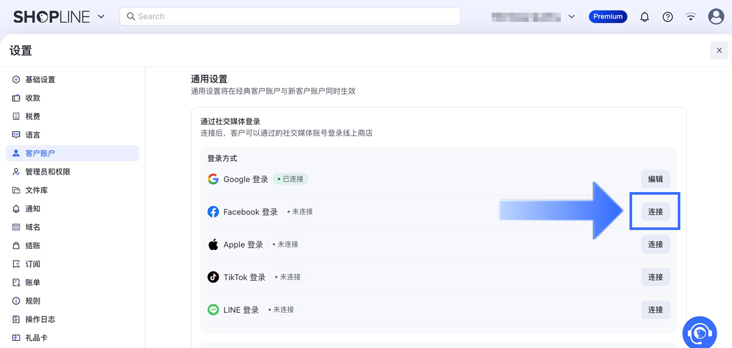The height and width of the screenshot is (348, 732).
Task: Connect Facebook 登录 with 连接 button
Action: coord(655,212)
